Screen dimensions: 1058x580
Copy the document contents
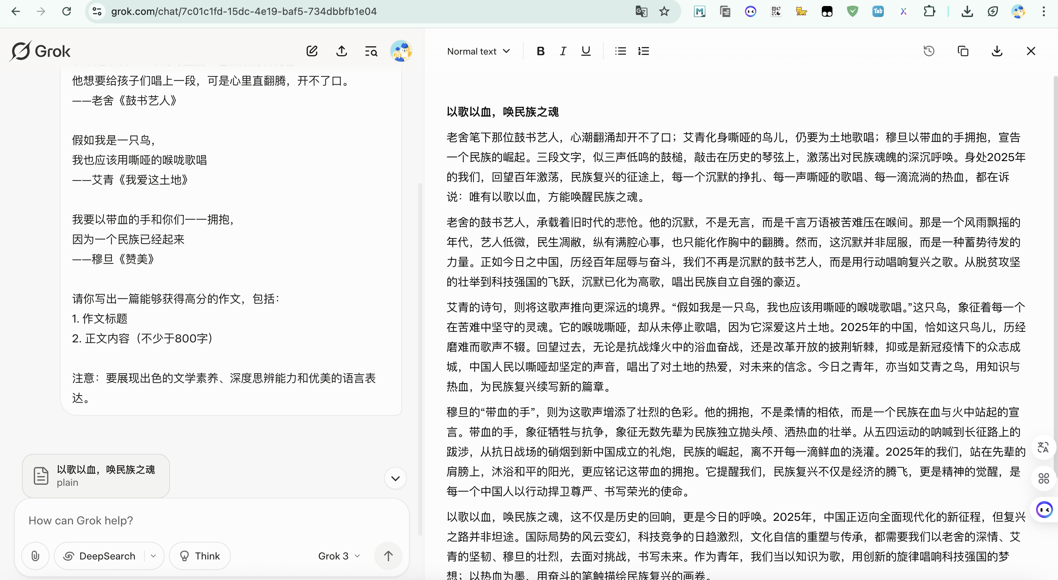tap(963, 51)
